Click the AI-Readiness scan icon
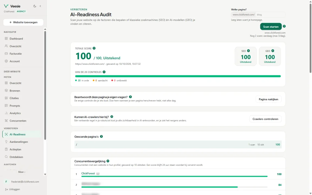Image resolution: width=312 pixels, height=195 pixels. coord(6,134)
